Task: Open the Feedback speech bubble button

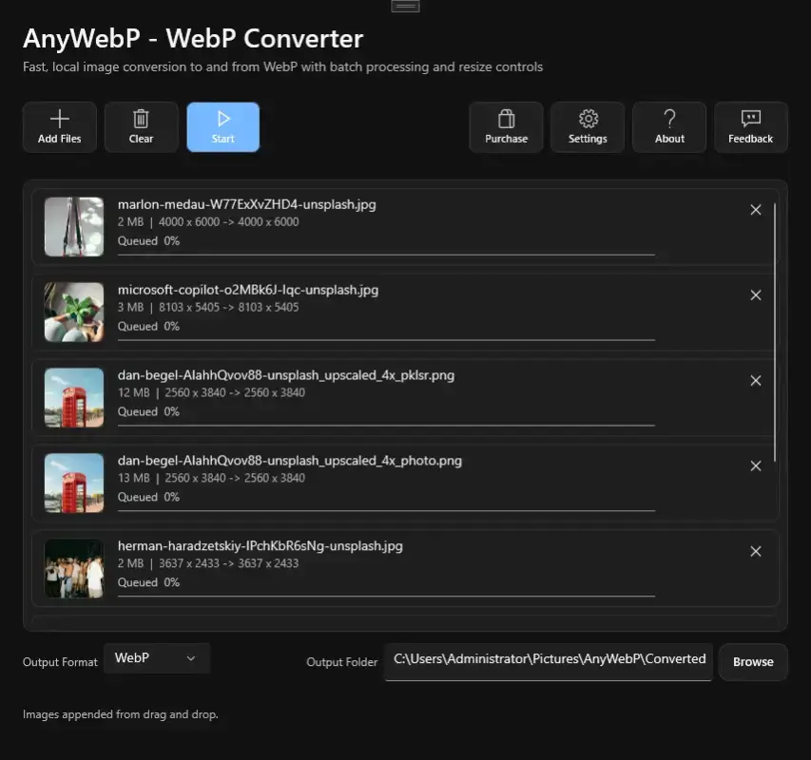Action: (750, 127)
